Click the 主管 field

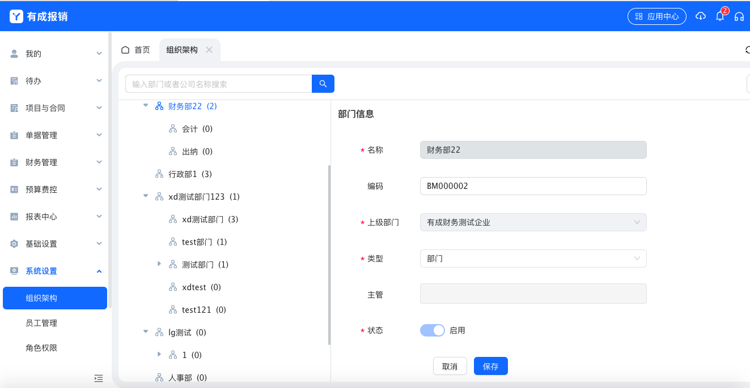tap(533, 294)
